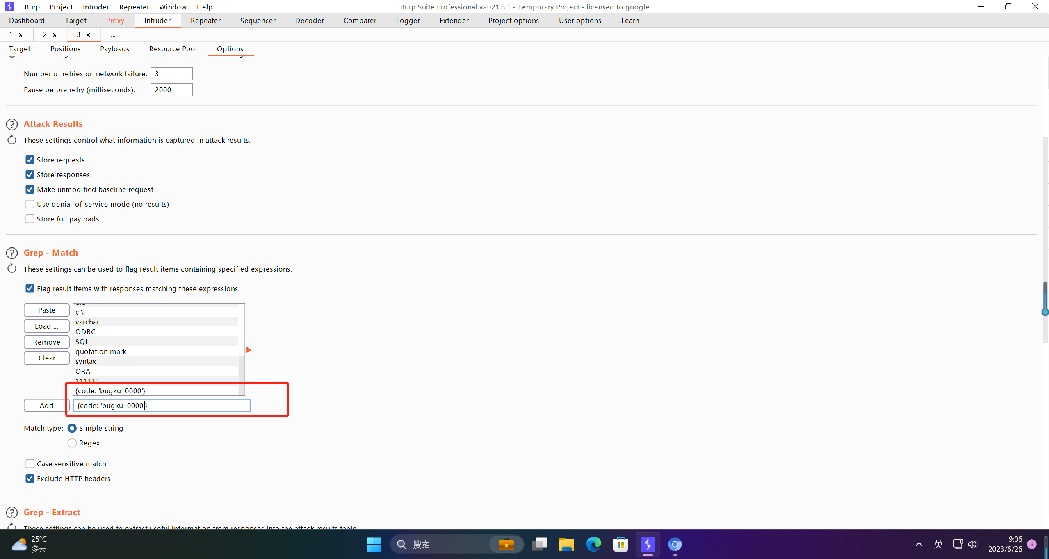
Task: Open the volume control in system tray
Action: pyautogui.click(x=973, y=544)
